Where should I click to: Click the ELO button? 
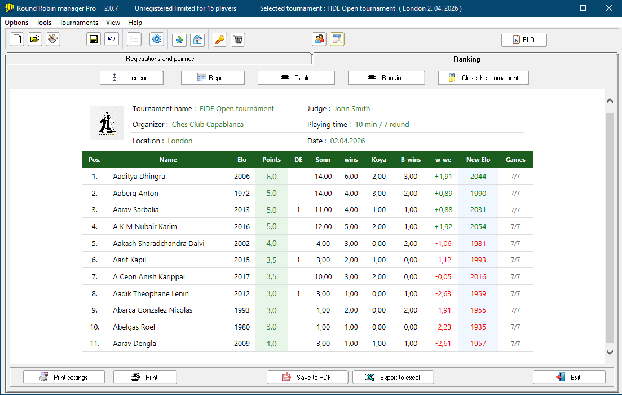(x=524, y=39)
